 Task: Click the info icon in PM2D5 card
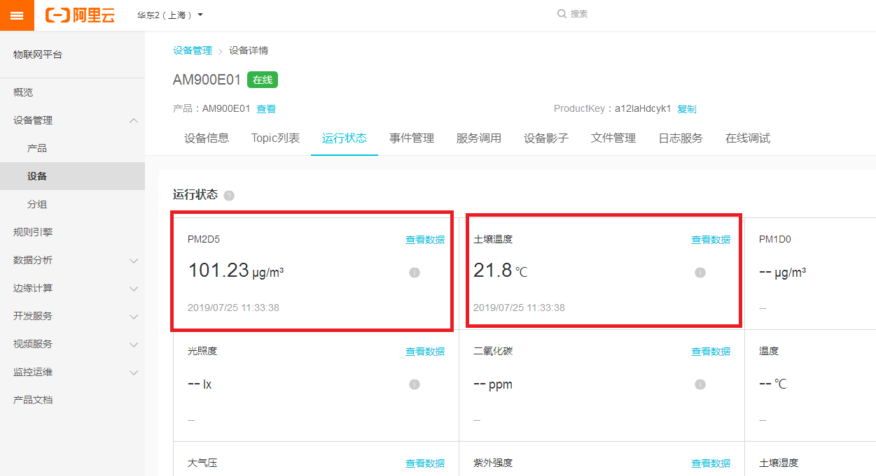tap(415, 273)
